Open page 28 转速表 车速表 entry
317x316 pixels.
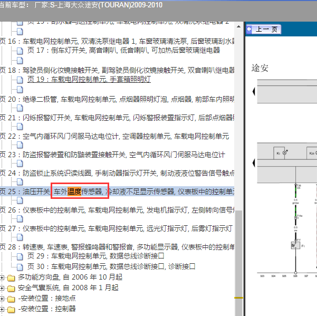117,247
